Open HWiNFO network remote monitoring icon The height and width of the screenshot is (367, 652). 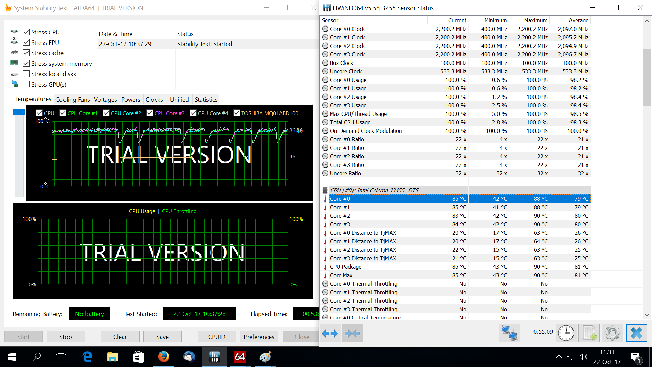pyautogui.click(x=509, y=333)
